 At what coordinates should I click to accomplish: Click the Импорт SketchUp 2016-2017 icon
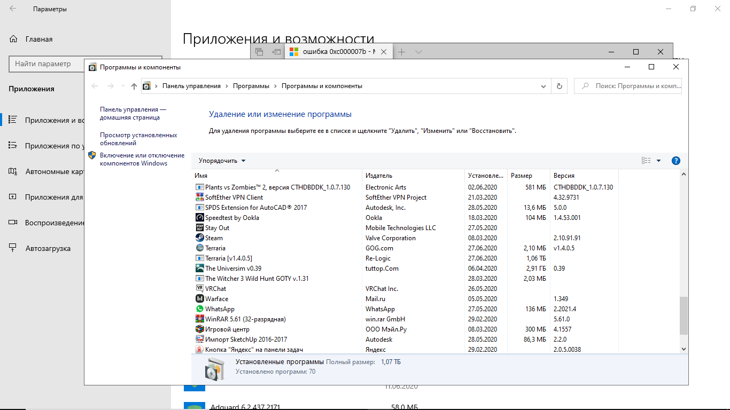(x=199, y=340)
